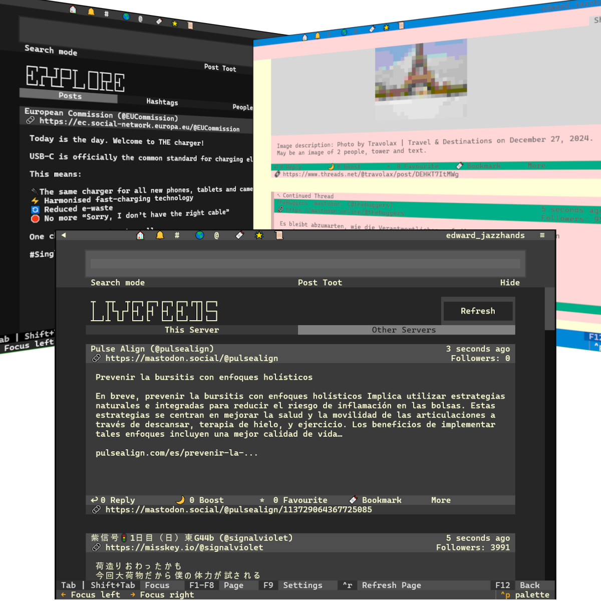Open the Home timeline icon
The width and height of the screenshot is (601, 601).
(140, 235)
